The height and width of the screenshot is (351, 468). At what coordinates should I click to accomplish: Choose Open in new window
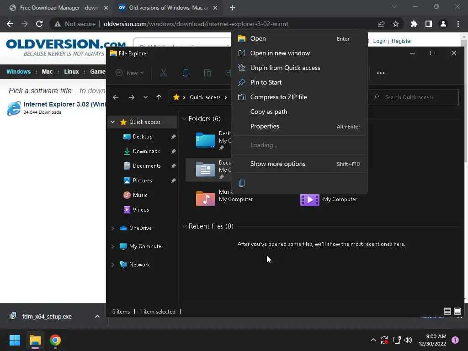point(299,53)
